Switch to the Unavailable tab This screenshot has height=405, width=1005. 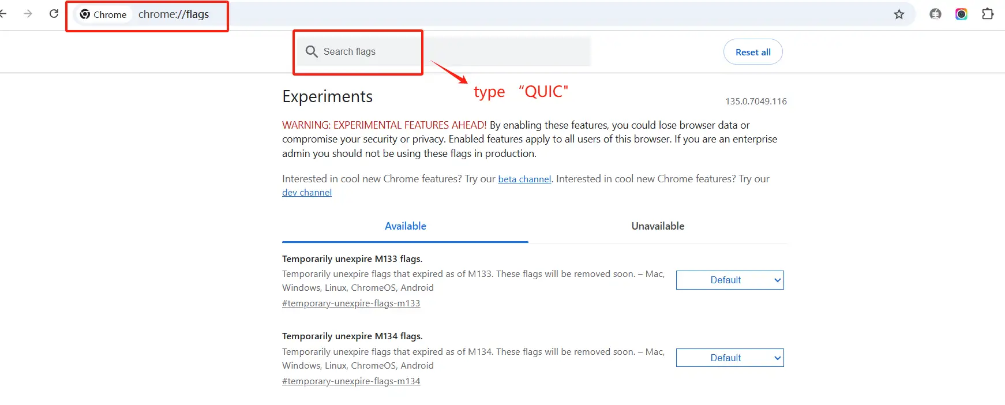(658, 226)
